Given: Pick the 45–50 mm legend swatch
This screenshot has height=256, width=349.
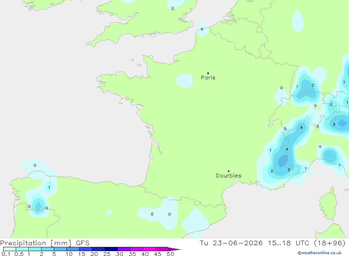Looking at the screenshot, I should (162, 249).
